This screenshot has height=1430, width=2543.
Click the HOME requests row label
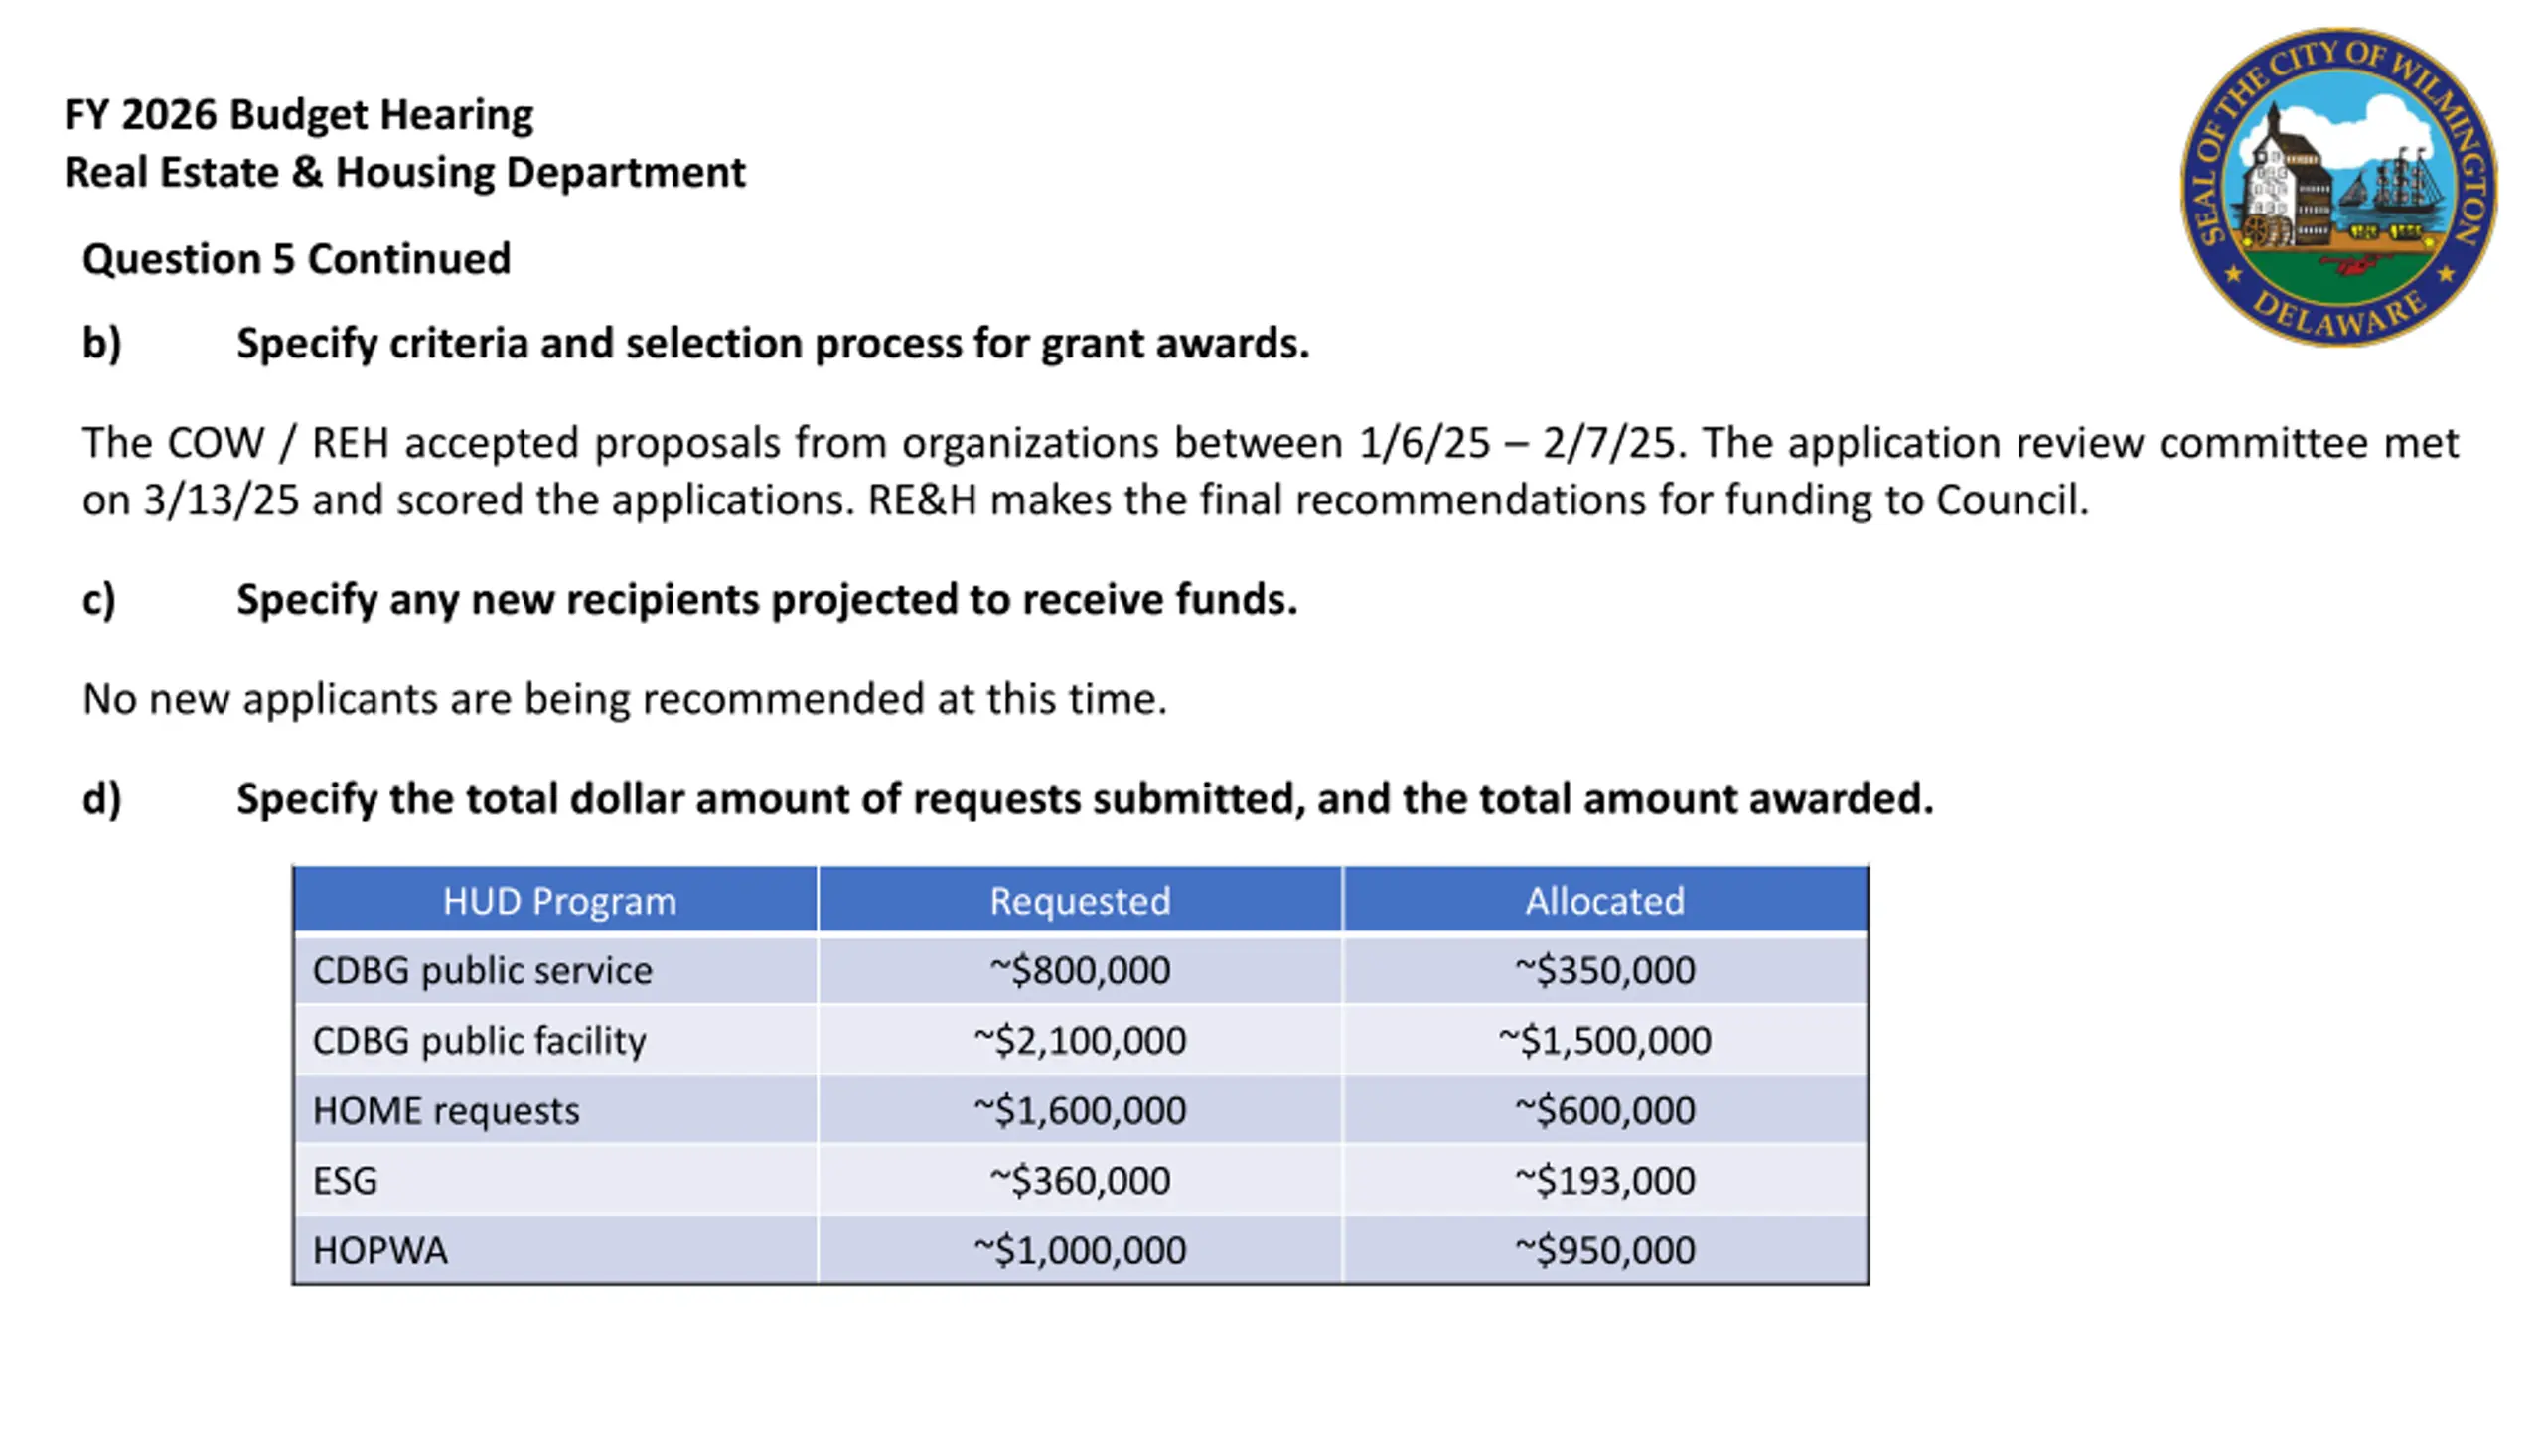[x=446, y=1110]
